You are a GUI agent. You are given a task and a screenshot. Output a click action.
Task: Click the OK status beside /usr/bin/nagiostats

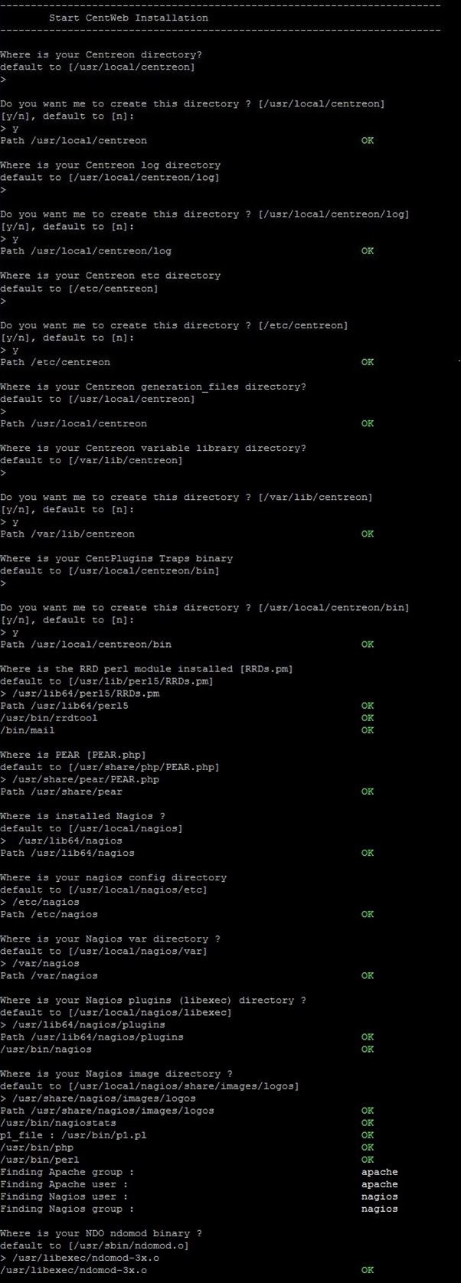[368, 1123]
